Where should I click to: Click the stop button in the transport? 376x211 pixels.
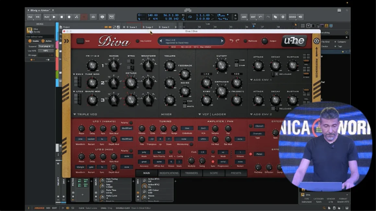pyautogui.click(x=61, y=16)
